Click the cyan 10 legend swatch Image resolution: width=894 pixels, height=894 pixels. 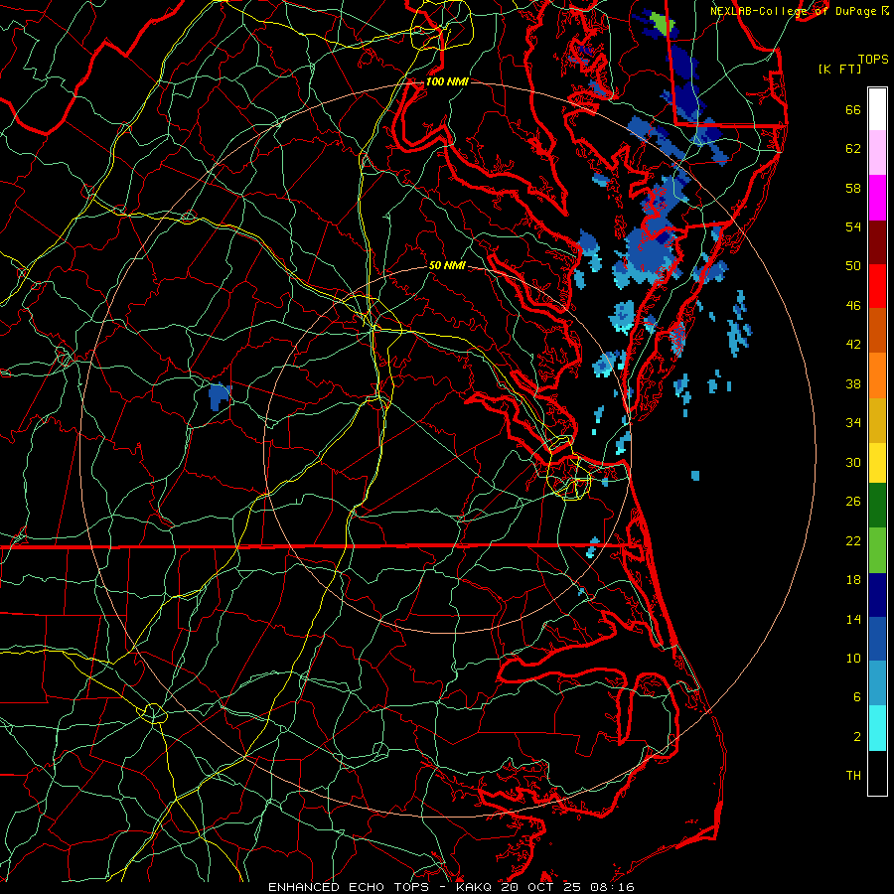877,728
